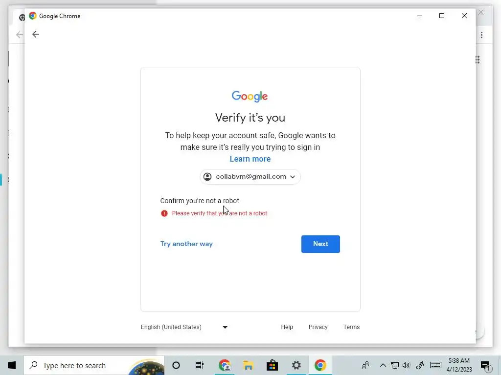Show hidden system tray icons
This screenshot has width=501, height=375.
(x=383, y=365)
